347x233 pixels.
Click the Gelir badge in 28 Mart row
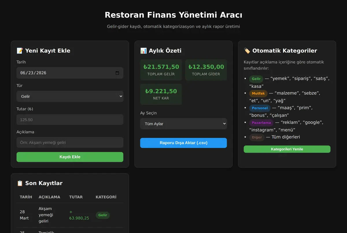[x=103, y=215]
